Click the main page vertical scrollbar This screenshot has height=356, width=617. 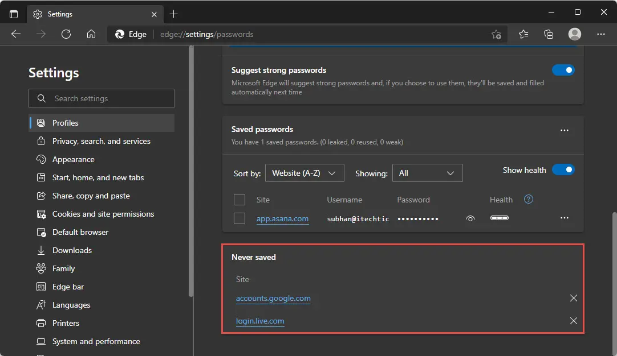point(614,284)
